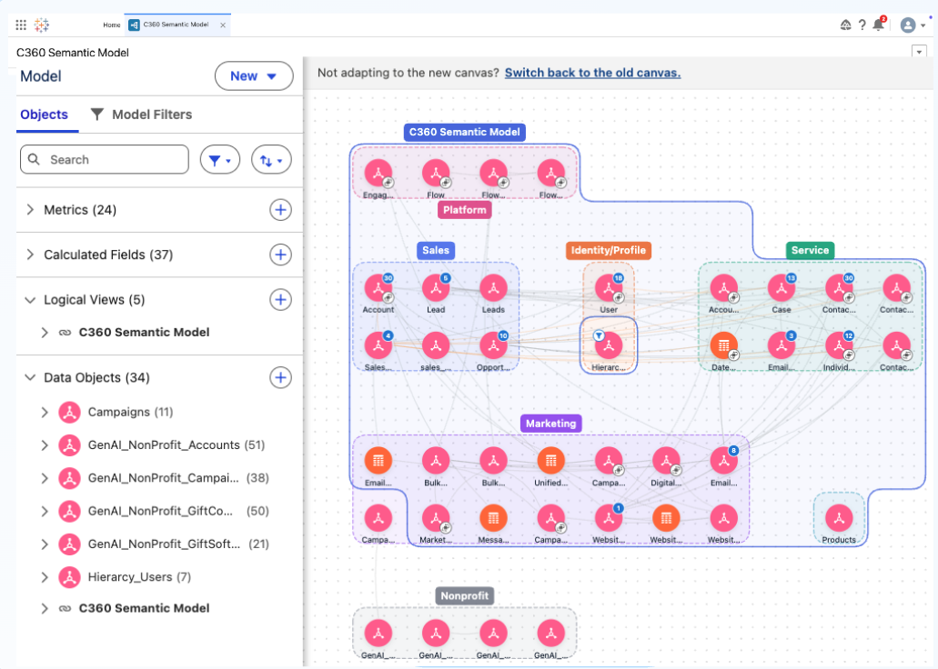
Task: Expand GenAI_NonProfit_Accounts (51) row
Action: 45,444
